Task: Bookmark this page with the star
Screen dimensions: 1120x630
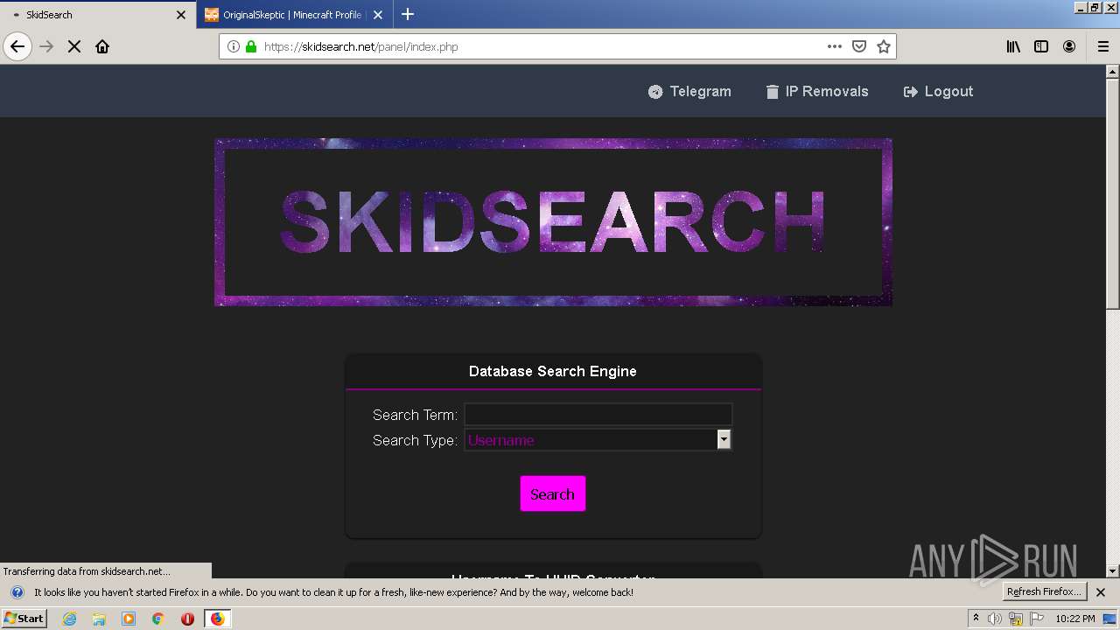Action: click(x=884, y=46)
